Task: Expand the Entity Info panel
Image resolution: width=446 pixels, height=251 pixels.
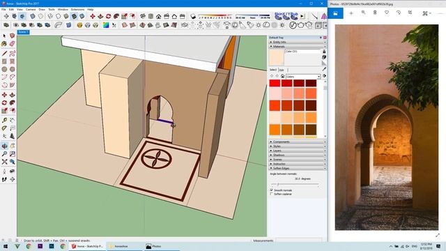Action: [297, 42]
